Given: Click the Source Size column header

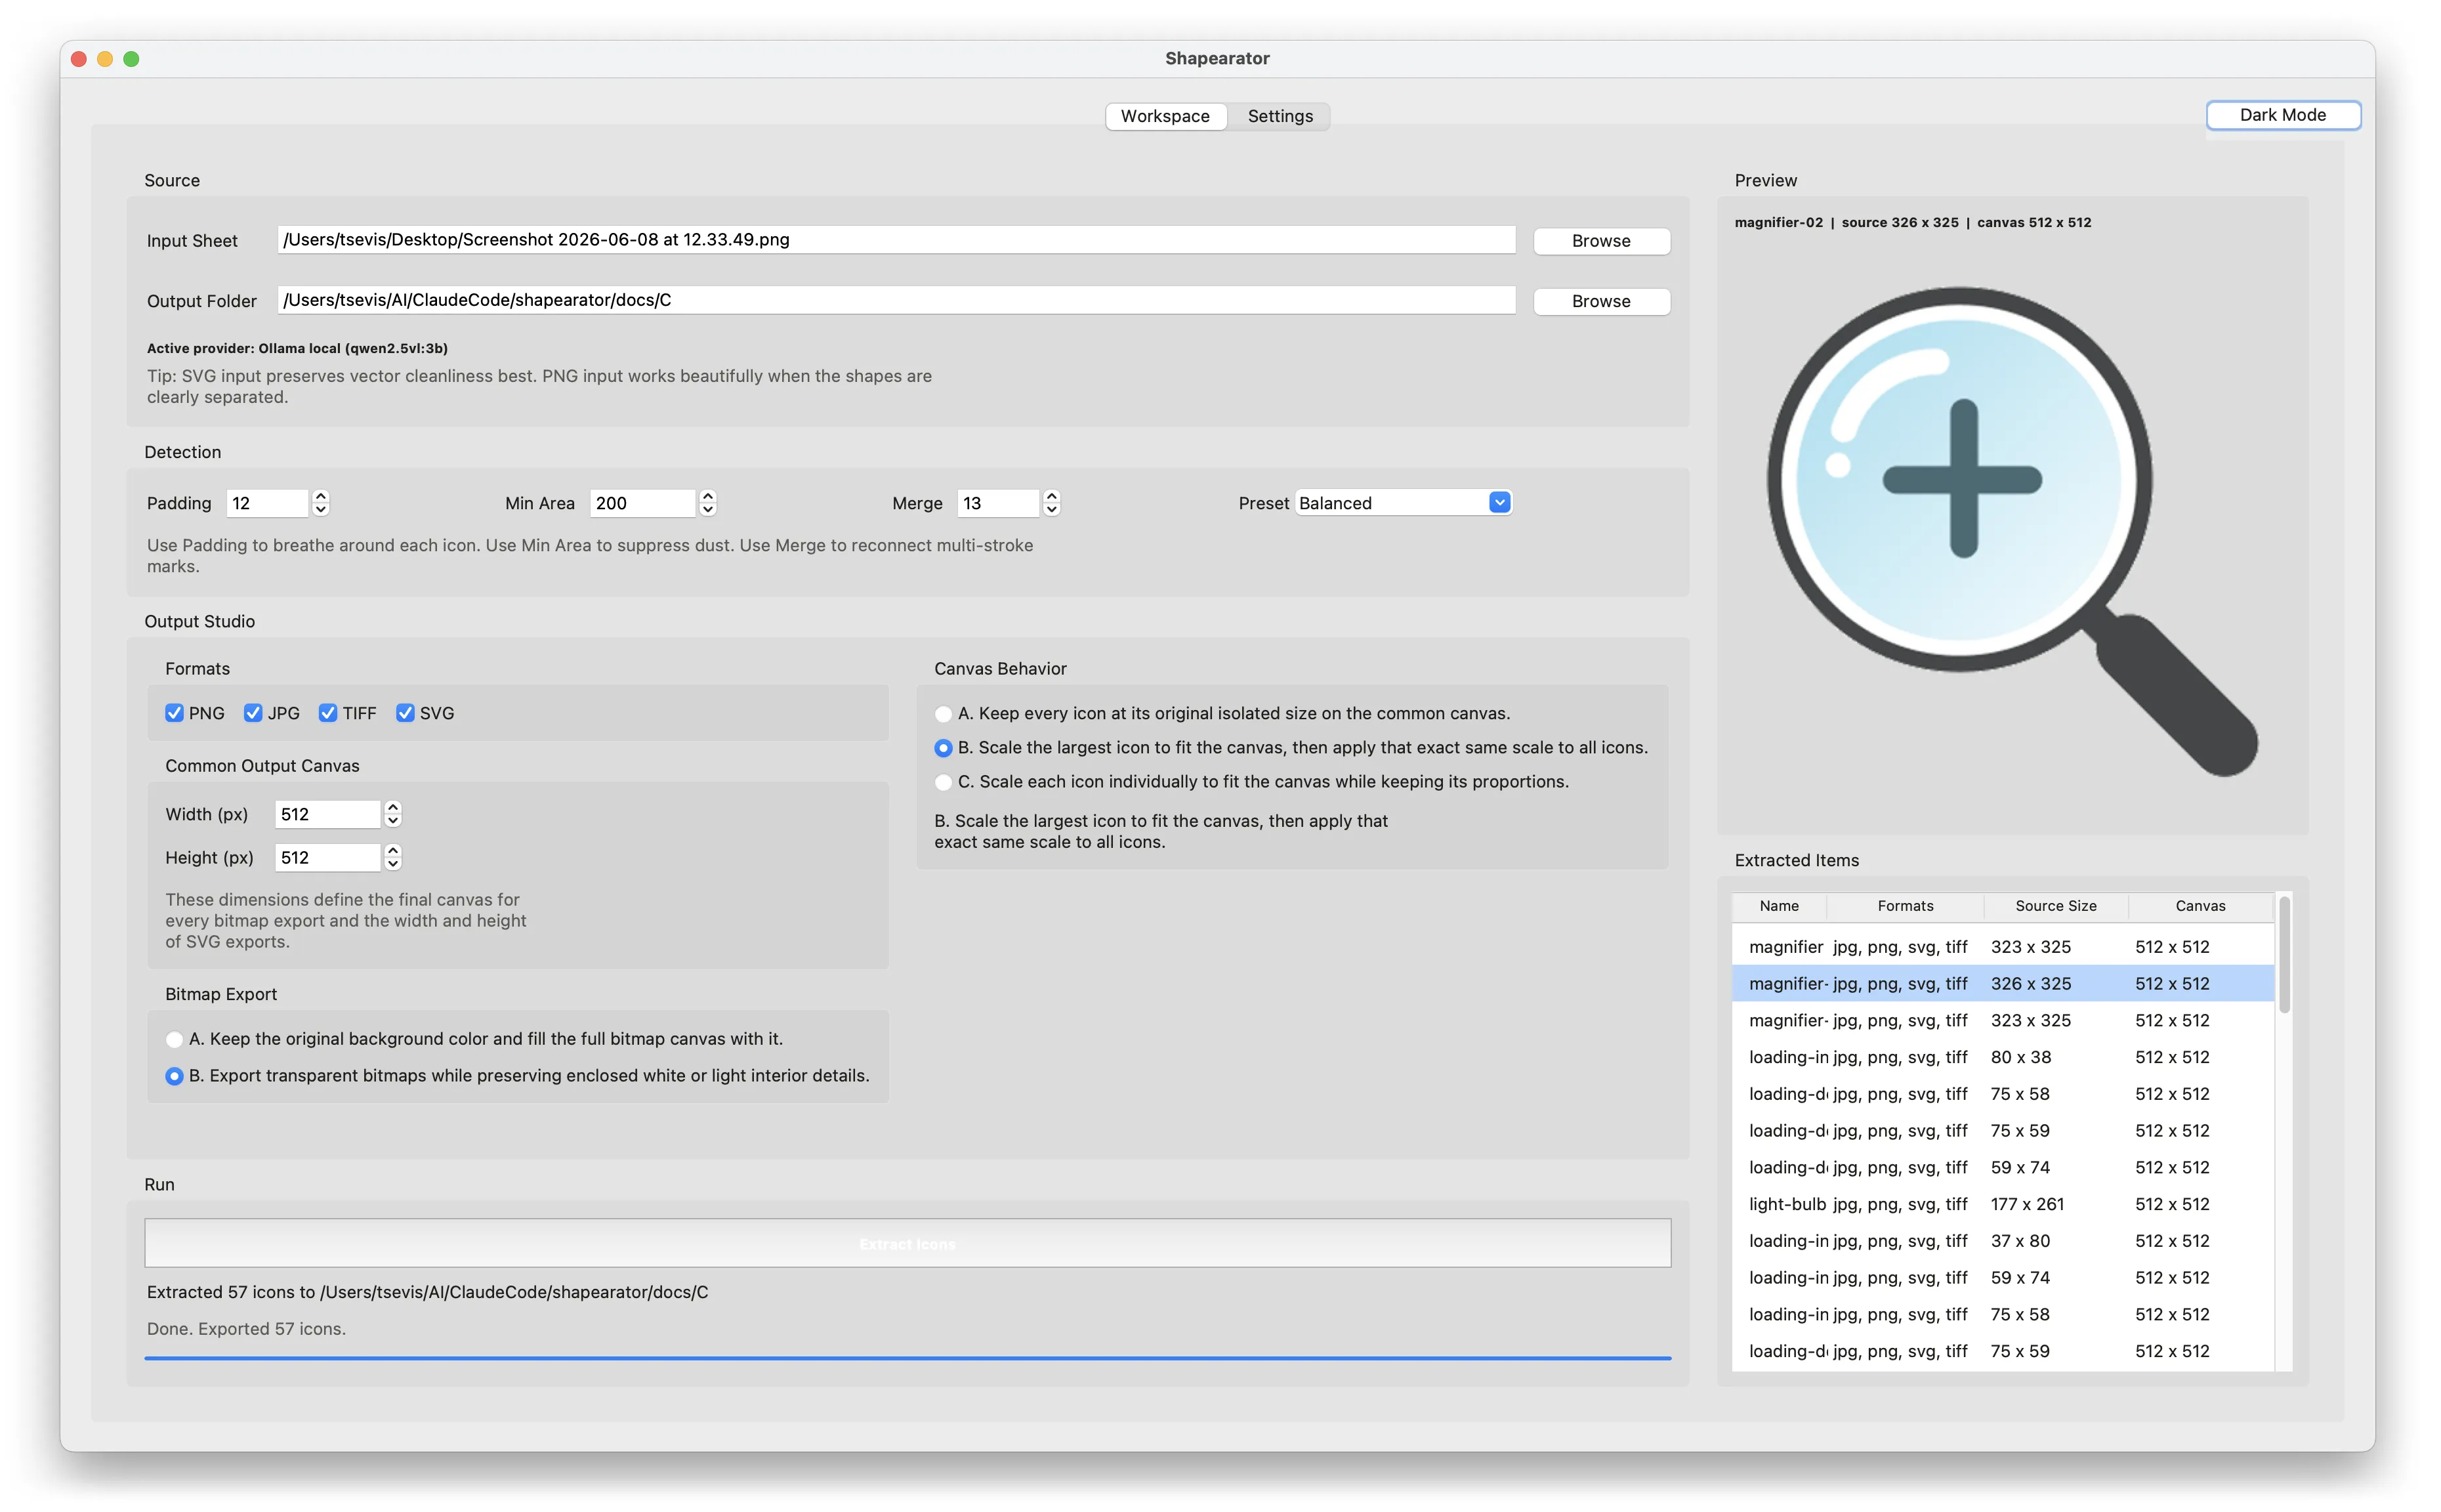Looking at the screenshot, I should 2055,906.
